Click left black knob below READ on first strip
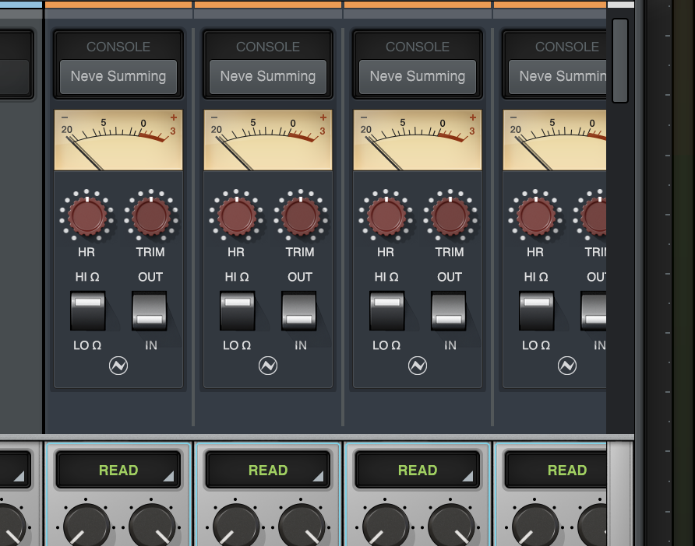695x546 pixels. point(86,526)
